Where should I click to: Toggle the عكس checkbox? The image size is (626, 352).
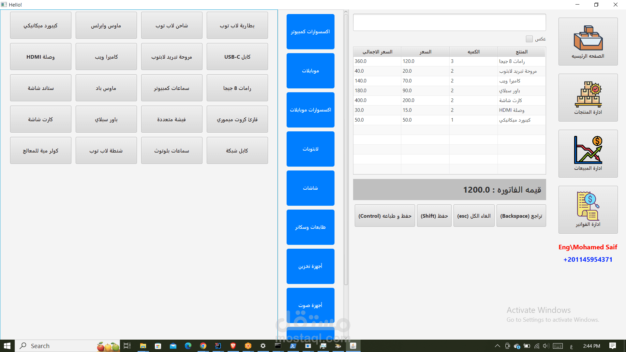click(x=529, y=39)
